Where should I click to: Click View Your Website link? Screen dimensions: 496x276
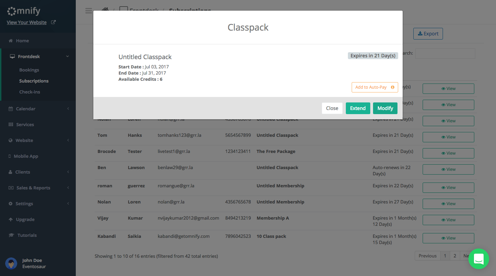click(x=27, y=22)
